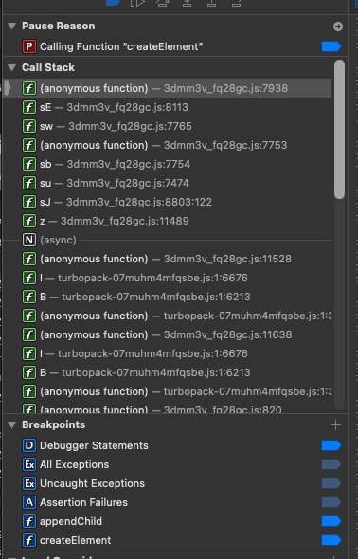Toggle all breakpoints with the top toolbar arrow

pyautogui.click(x=113, y=2)
